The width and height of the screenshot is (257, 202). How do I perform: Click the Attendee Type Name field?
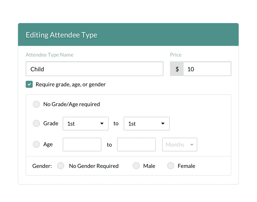coord(95,69)
